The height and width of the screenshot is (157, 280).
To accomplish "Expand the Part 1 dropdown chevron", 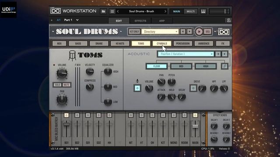I will 77,20.
